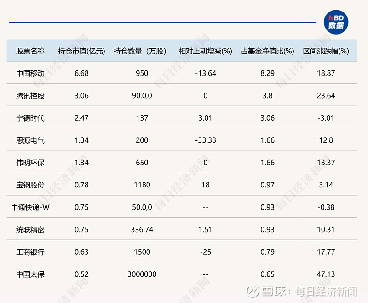Select the 股票名称 column header
The image size is (368, 303).
click(x=30, y=51)
